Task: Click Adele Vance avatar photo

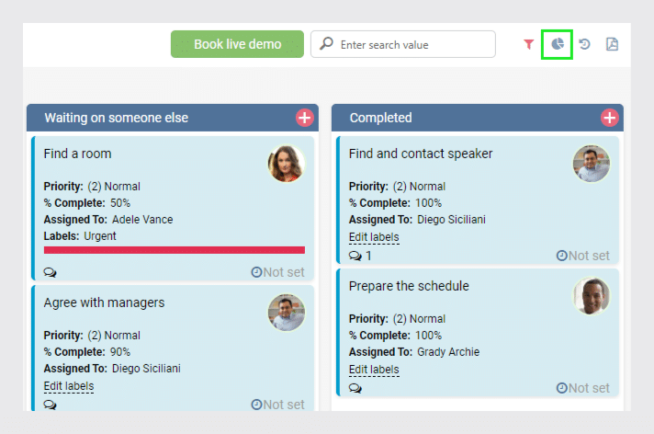Action: pyautogui.click(x=286, y=164)
